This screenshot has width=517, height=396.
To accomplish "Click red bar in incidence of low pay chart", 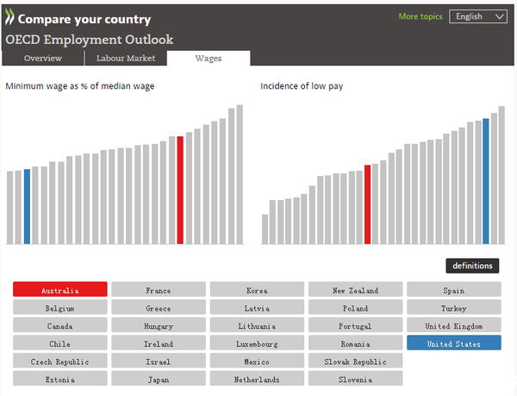I will point(367,204).
